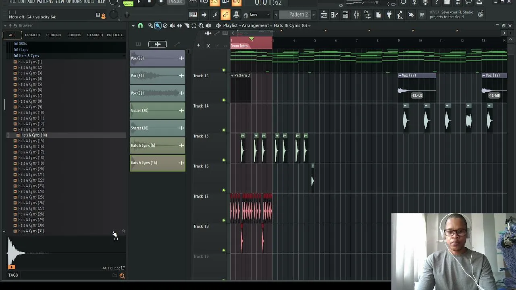516x290 pixels.
Task: Select the Delete tool in Playlist
Action: [165, 25]
